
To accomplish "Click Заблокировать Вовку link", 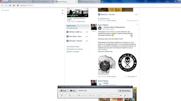I will click(x=73, y=47).
